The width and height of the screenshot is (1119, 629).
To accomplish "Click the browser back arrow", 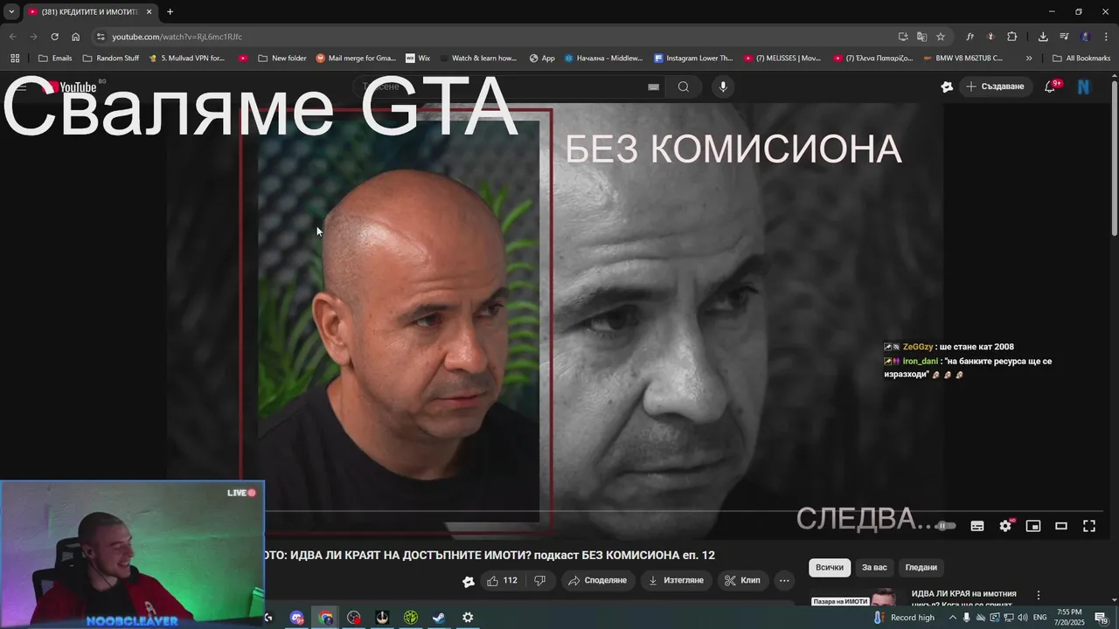I will point(12,37).
